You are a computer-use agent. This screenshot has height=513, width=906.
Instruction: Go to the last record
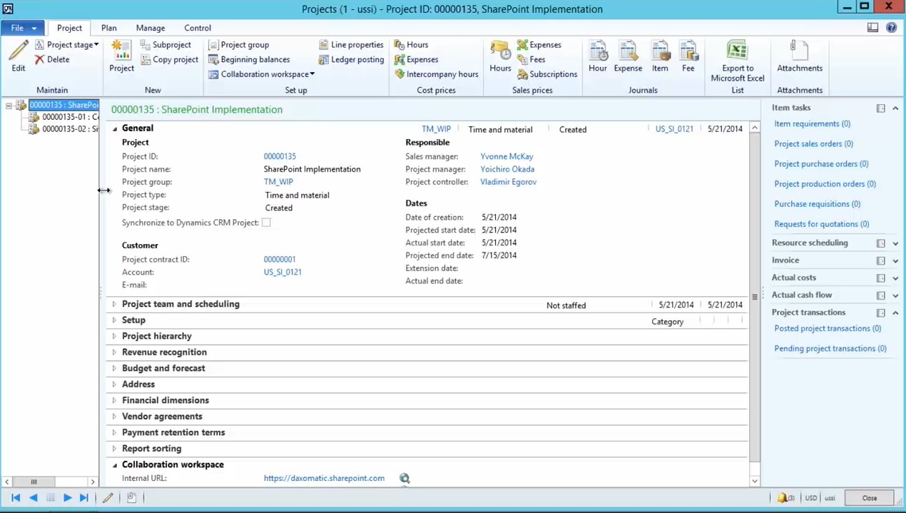[x=83, y=498]
